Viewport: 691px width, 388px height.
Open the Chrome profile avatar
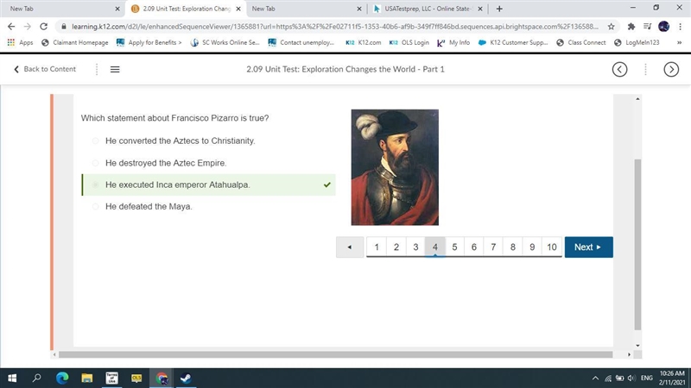(x=663, y=27)
